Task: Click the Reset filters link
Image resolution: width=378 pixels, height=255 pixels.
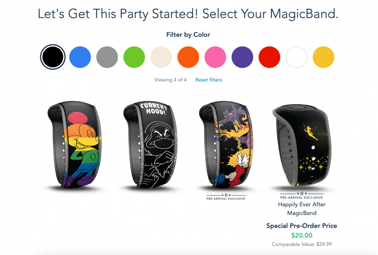Action: tap(208, 80)
